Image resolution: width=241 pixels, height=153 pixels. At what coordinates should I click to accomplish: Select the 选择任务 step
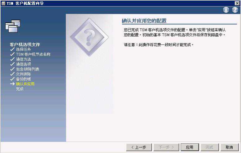coord(23,49)
